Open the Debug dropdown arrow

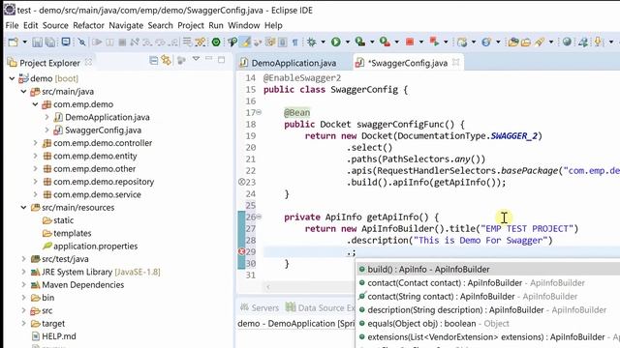coord(323,42)
